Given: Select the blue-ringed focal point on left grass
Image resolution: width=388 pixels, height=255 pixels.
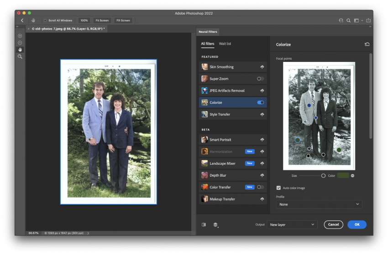Looking at the screenshot, I should pos(298,140).
